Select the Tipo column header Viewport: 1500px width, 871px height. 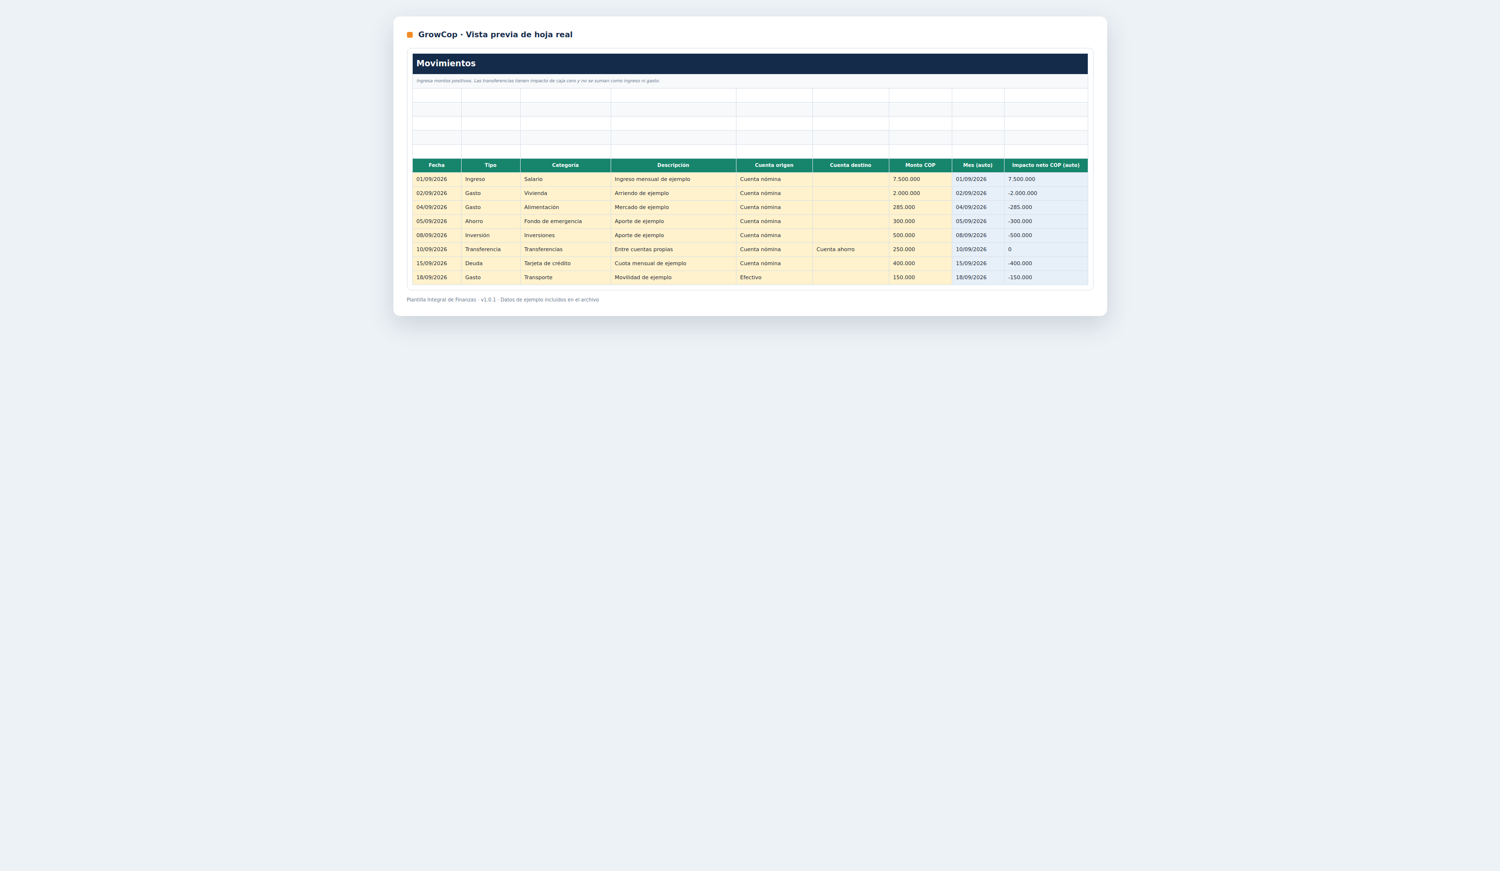[491, 165]
